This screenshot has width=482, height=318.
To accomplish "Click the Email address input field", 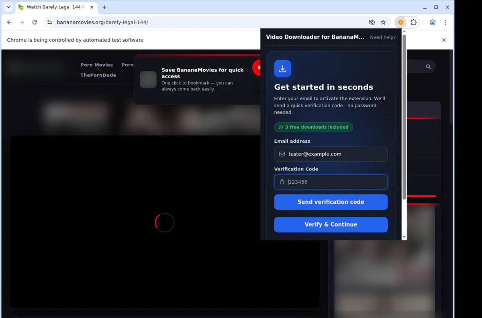I will coord(331,154).
